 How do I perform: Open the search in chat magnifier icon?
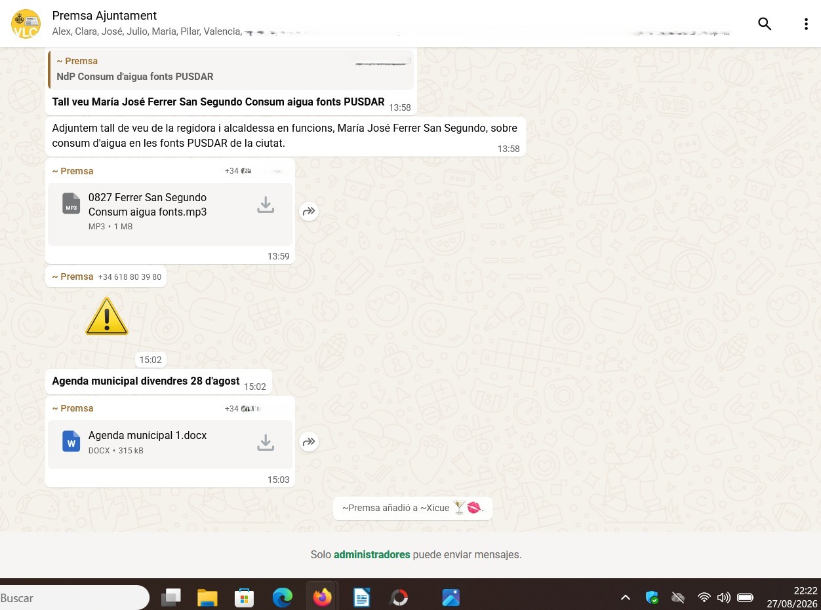tap(765, 24)
